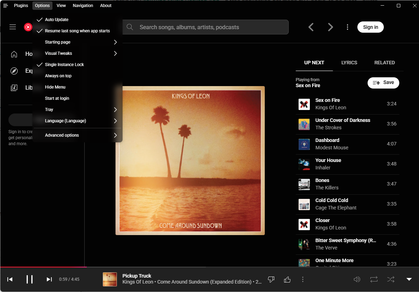Go to the previous track
Viewport: 419px width, 292px height.
coord(10,279)
